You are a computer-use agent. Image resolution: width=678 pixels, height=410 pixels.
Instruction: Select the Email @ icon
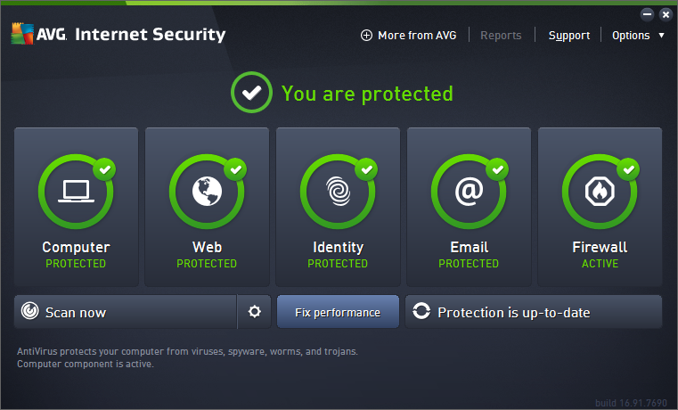[x=469, y=192]
